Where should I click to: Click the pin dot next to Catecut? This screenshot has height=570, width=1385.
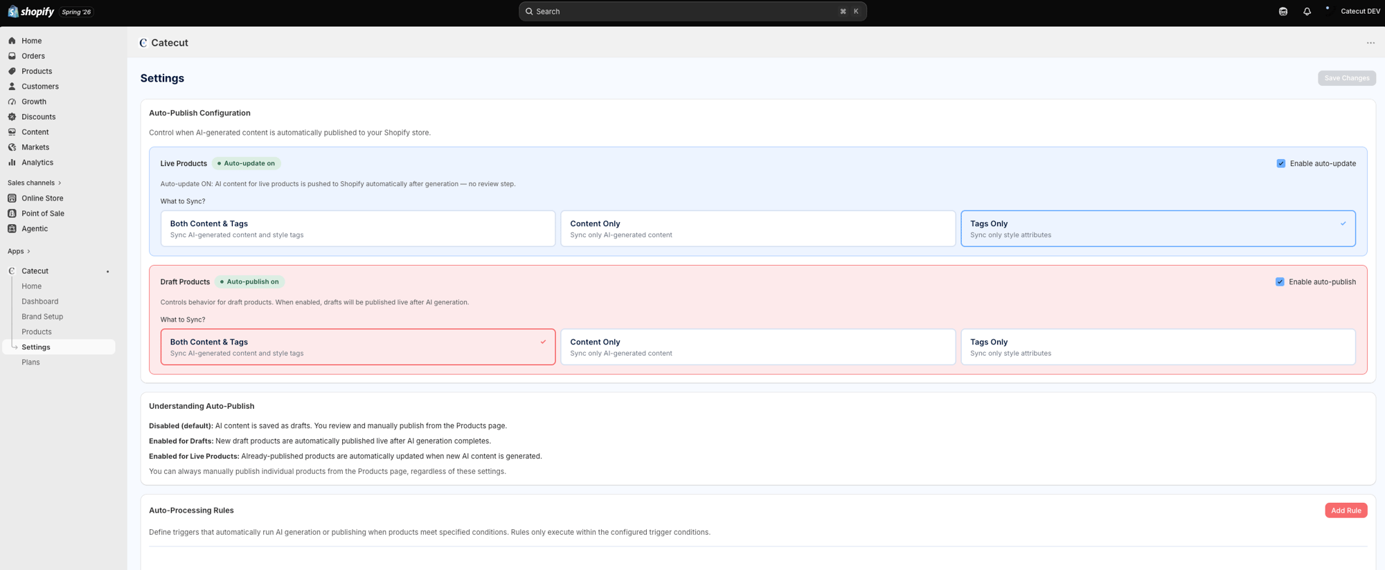pos(107,272)
